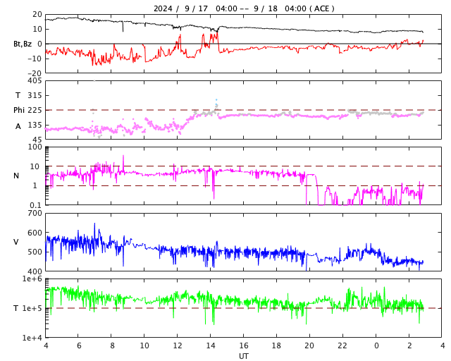
Task: Click the 'Bt,Bz' axis label
Action: point(23,44)
